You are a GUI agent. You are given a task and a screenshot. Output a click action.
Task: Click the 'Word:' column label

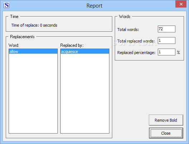coord(14,45)
